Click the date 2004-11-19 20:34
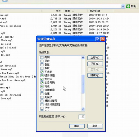The image size is (139, 137). pyautogui.click(x=99, y=30)
